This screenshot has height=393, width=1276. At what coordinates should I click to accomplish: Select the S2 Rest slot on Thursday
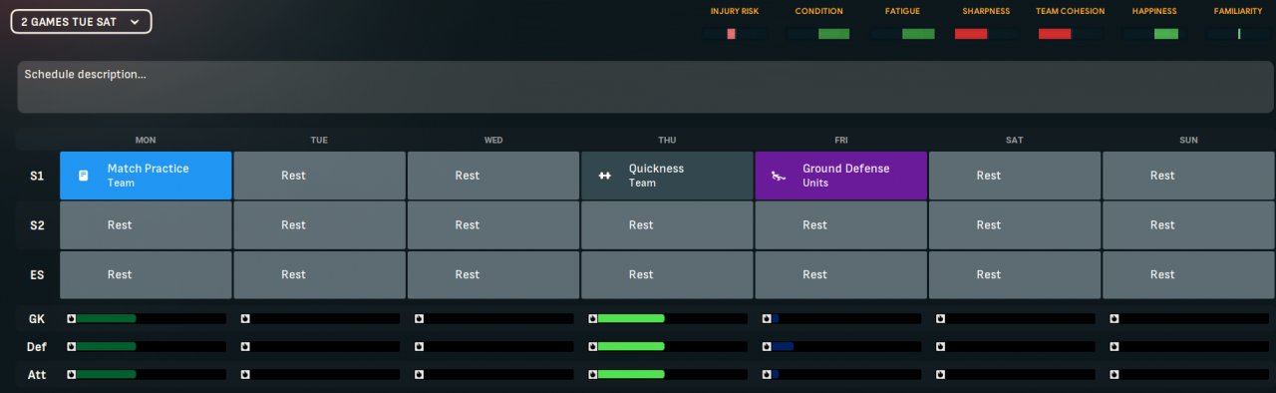pos(667,224)
